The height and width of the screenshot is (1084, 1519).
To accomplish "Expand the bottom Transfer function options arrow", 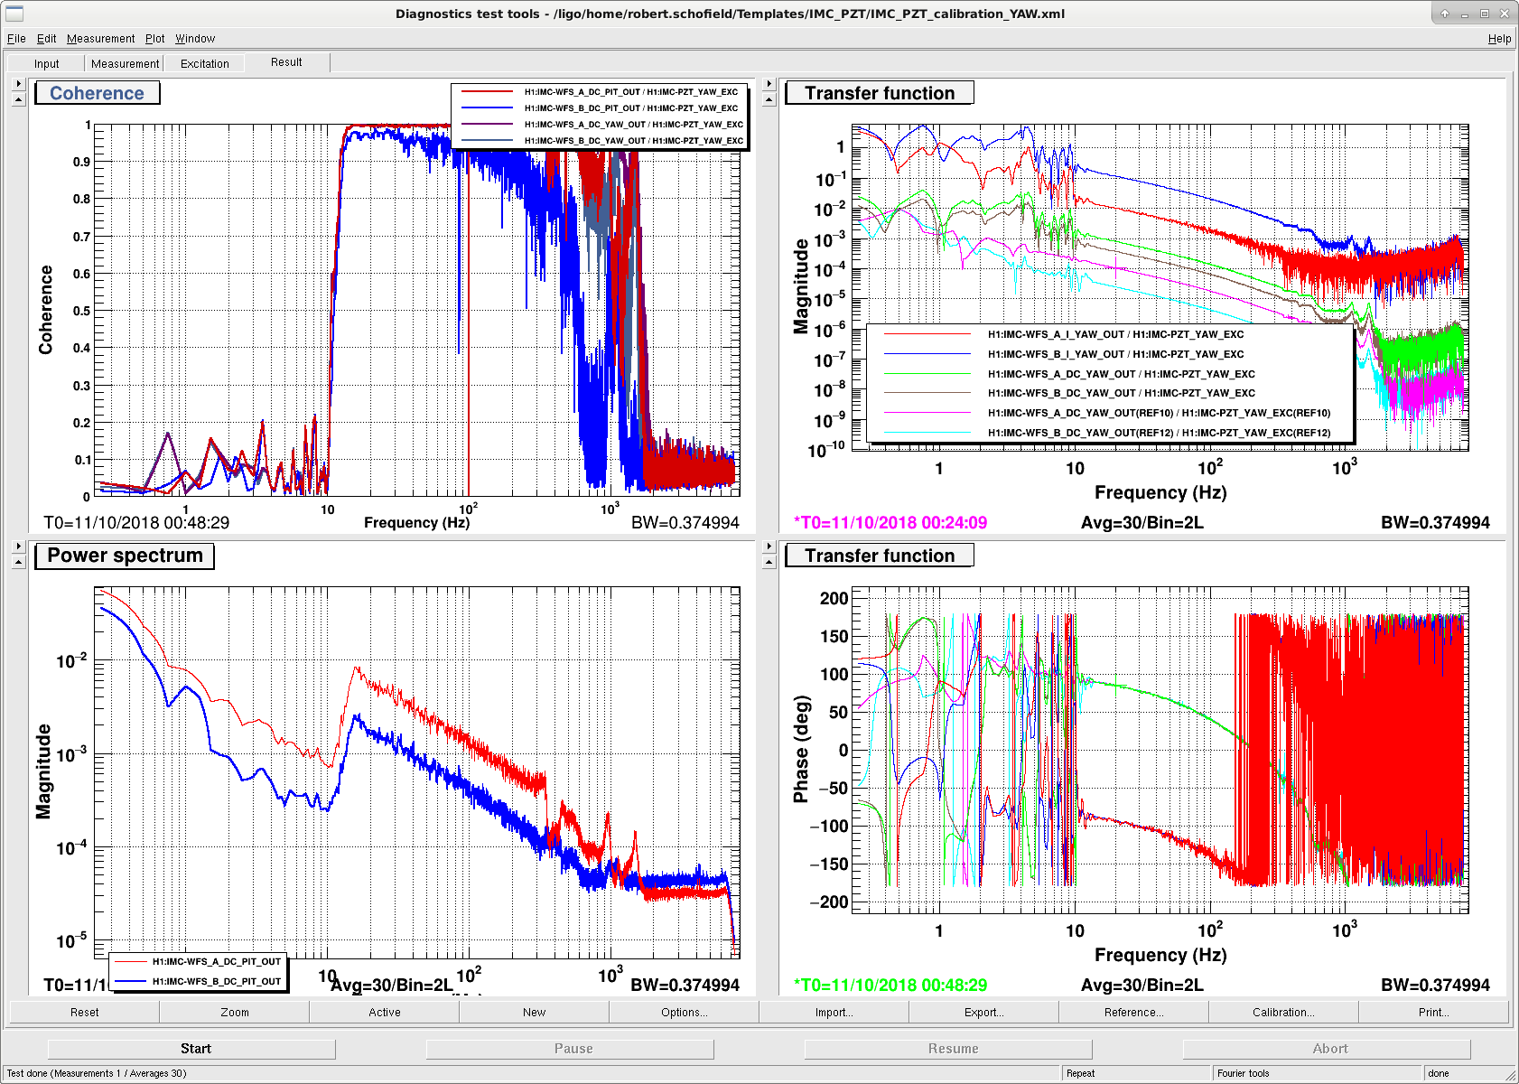I will pyautogui.click(x=769, y=547).
